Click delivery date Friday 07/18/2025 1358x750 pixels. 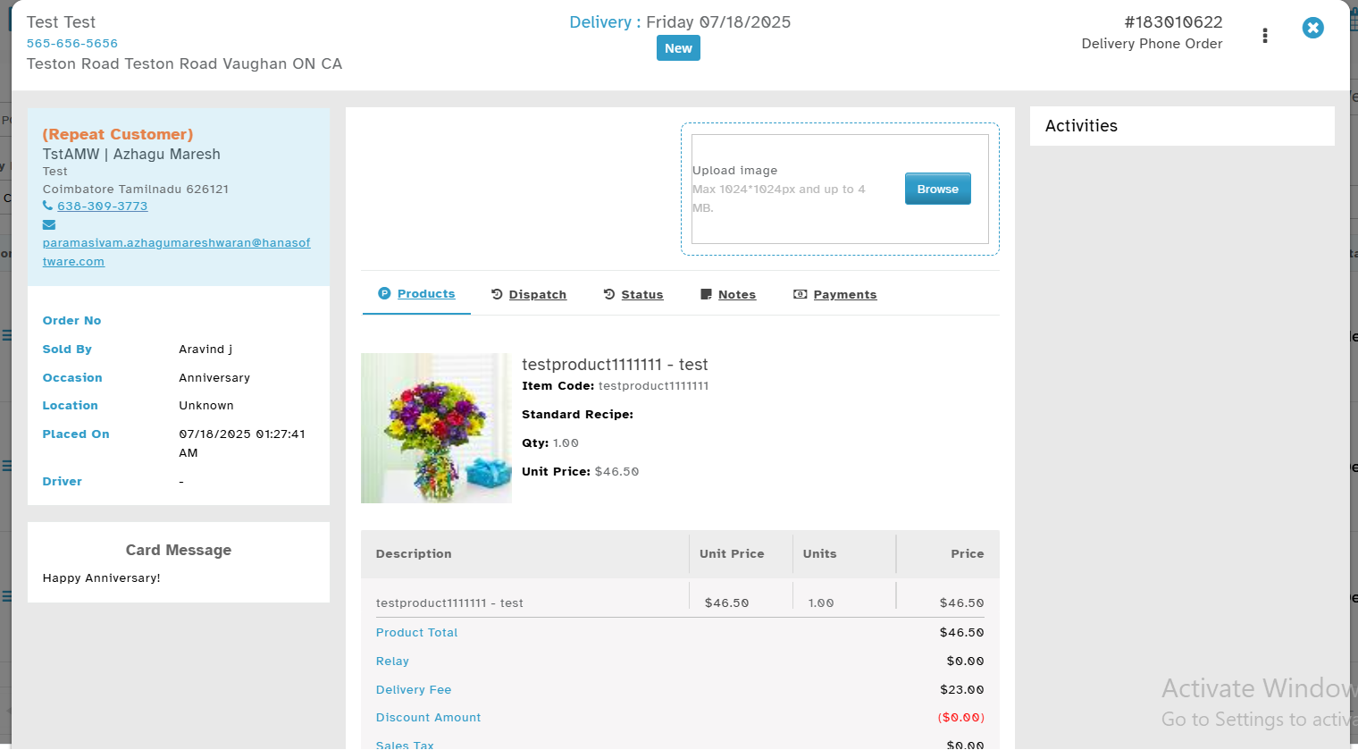(x=718, y=22)
